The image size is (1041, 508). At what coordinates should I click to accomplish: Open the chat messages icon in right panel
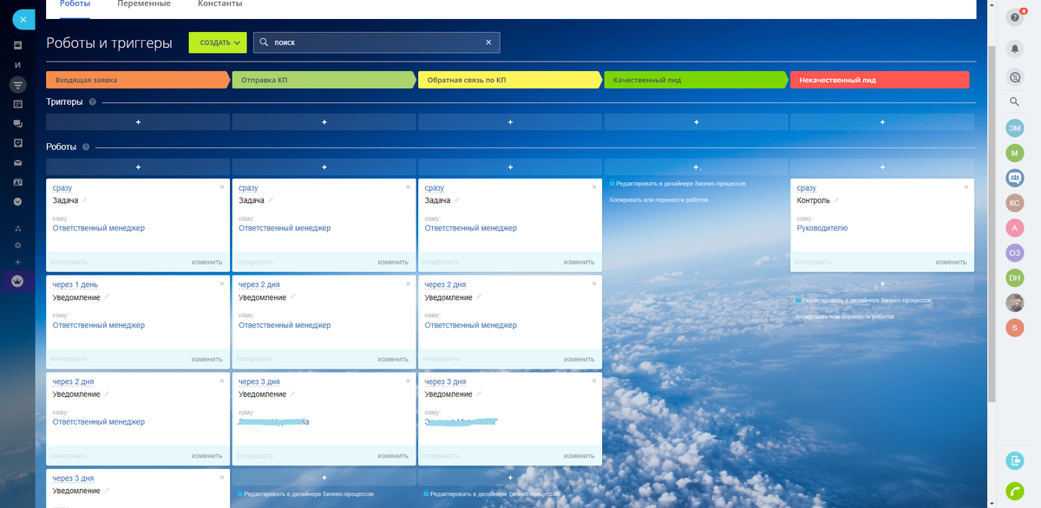[x=1015, y=77]
